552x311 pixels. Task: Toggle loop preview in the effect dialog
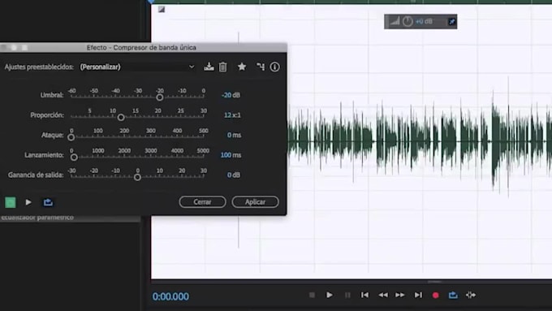(x=48, y=202)
